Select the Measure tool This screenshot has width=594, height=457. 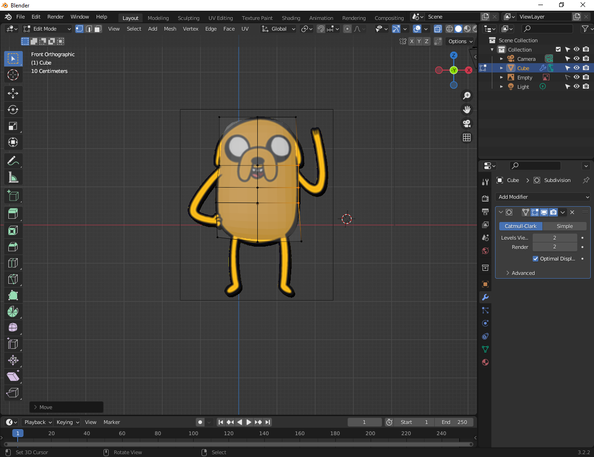(x=13, y=177)
